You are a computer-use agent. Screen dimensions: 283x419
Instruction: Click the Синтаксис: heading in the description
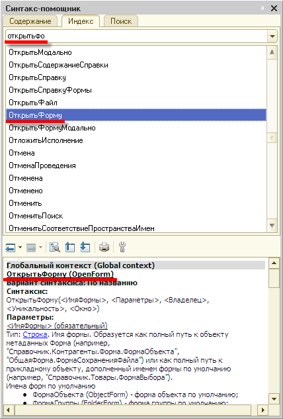click(27, 291)
